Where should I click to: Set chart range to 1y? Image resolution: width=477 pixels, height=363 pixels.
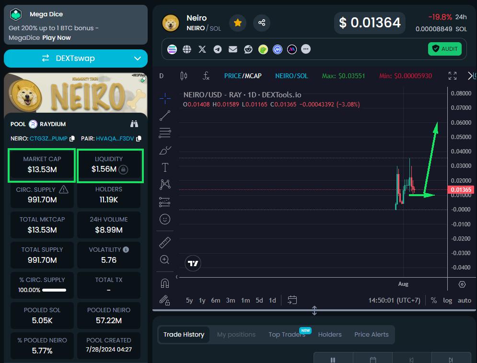tap(202, 300)
